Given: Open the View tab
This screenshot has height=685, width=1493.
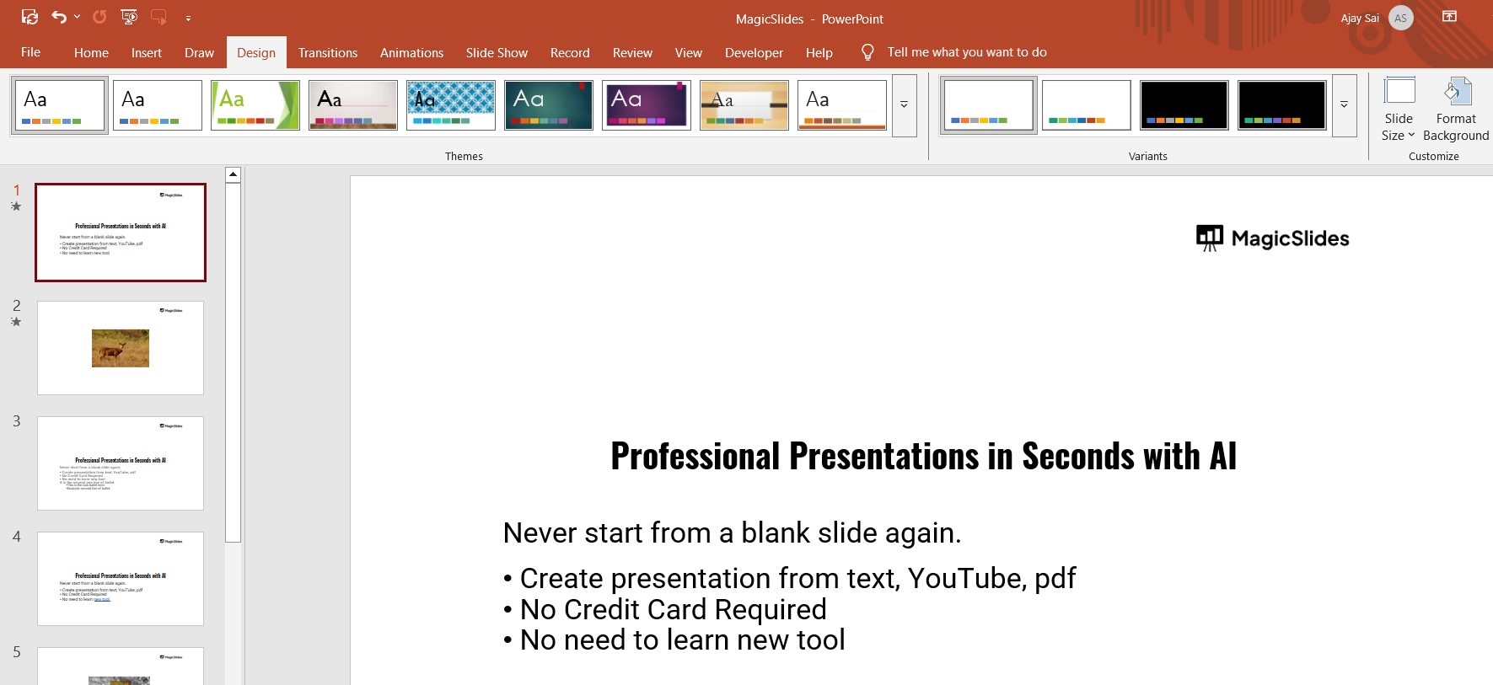Looking at the screenshot, I should [689, 52].
